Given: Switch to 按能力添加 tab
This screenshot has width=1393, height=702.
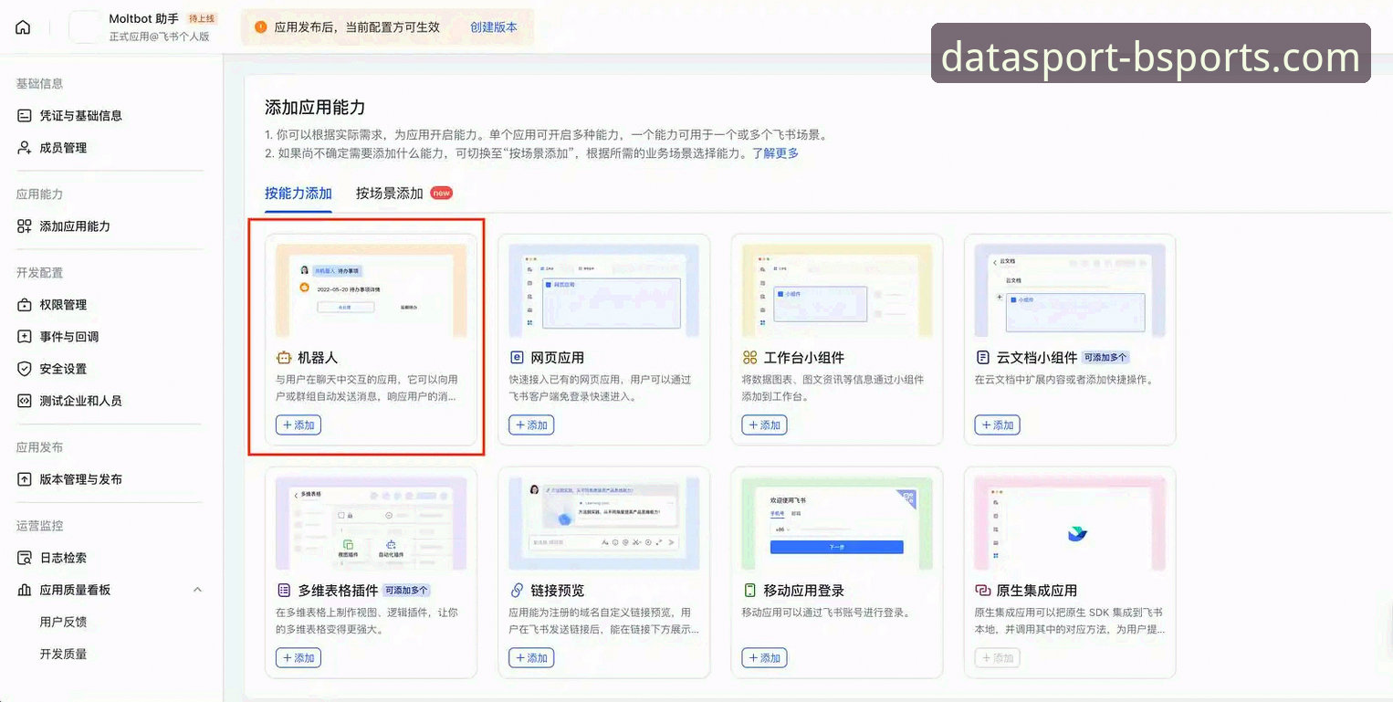Looking at the screenshot, I should (298, 194).
